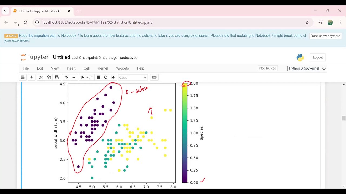The image size is (346, 194).
Task: Move selected cell down arrow
Action: coord(74,77)
